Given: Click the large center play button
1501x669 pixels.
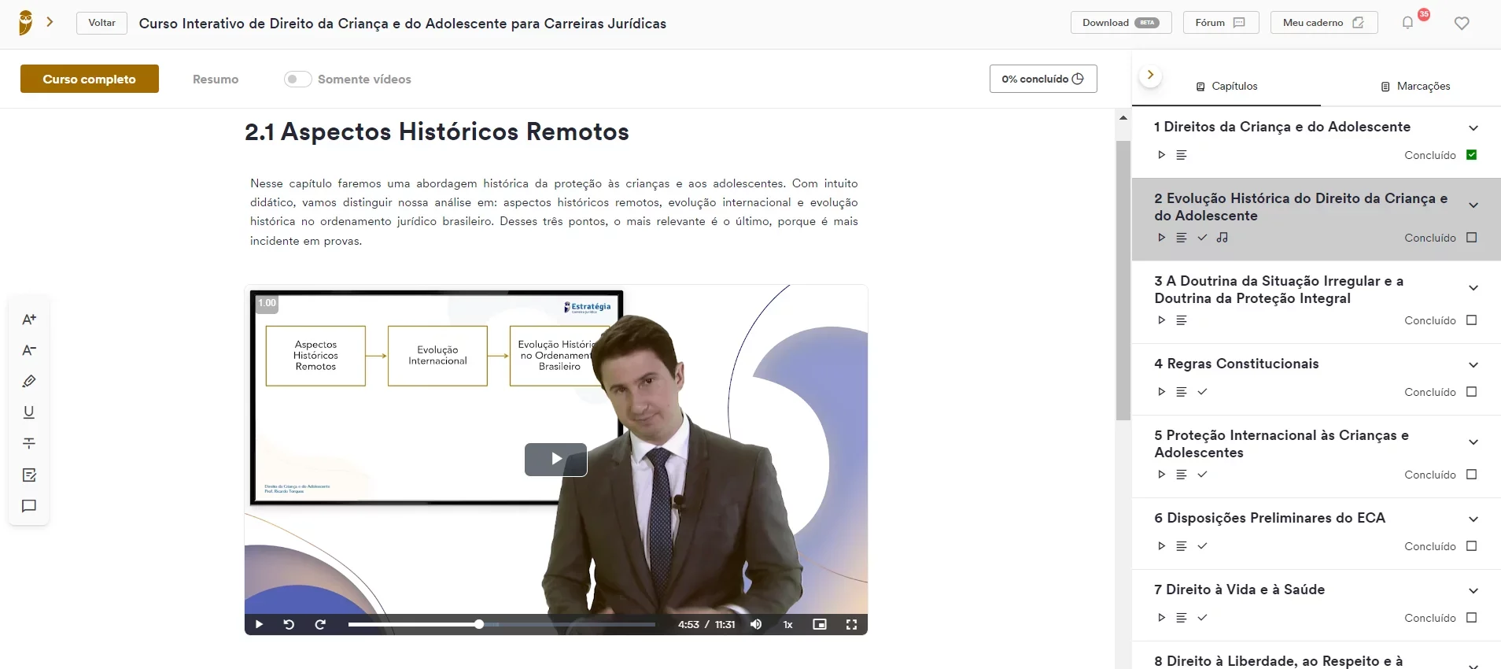Looking at the screenshot, I should click(x=556, y=460).
